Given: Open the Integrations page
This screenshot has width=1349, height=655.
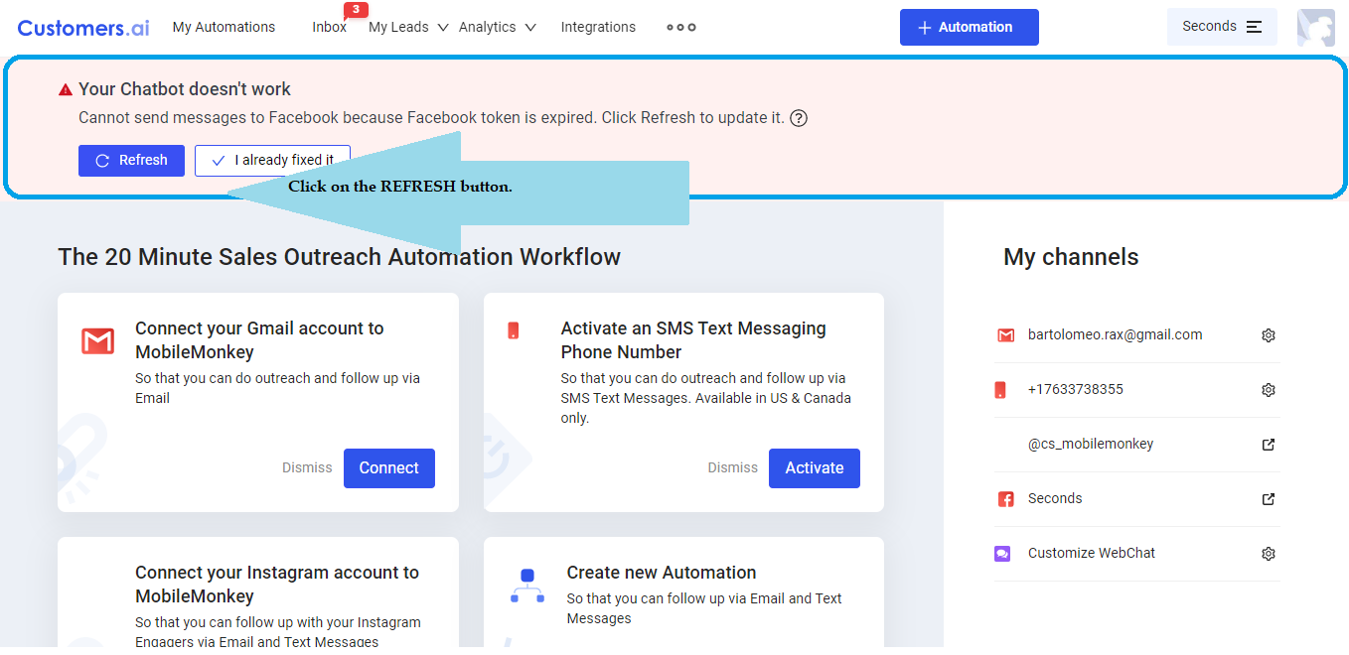Looking at the screenshot, I should tap(598, 27).
